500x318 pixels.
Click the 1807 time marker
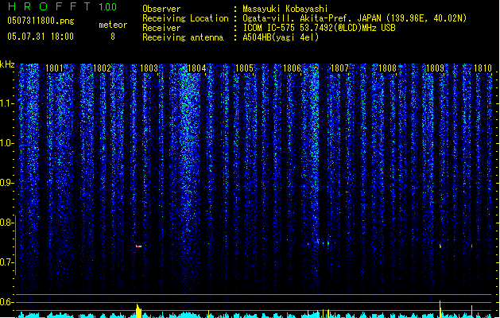[x=339, y=68]
